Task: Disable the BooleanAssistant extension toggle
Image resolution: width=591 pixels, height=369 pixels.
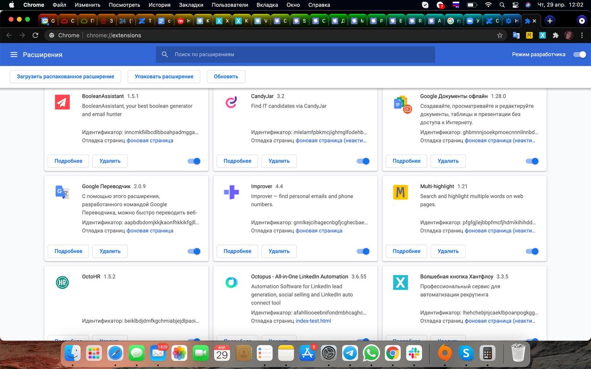Action: (194, 161)
